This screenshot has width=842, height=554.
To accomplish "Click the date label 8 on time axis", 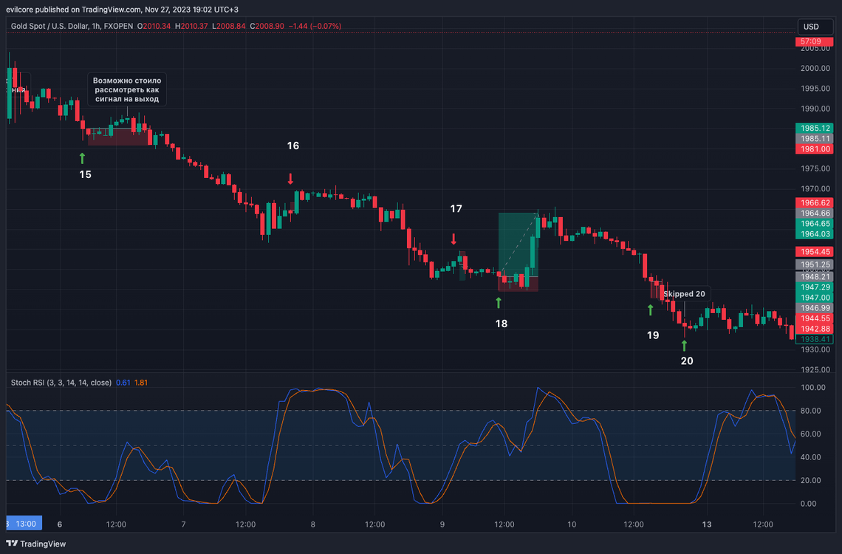I will pos(312,524).
